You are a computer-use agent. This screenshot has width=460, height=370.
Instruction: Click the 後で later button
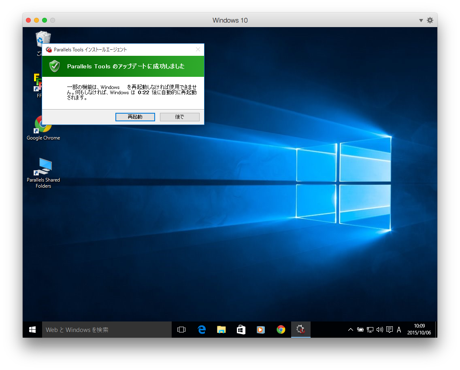pos(179,117)
